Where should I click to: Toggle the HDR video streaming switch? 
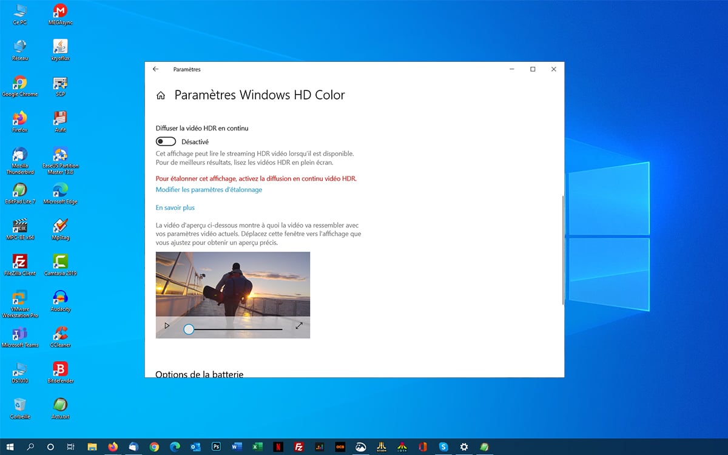[x=166, y=141]
